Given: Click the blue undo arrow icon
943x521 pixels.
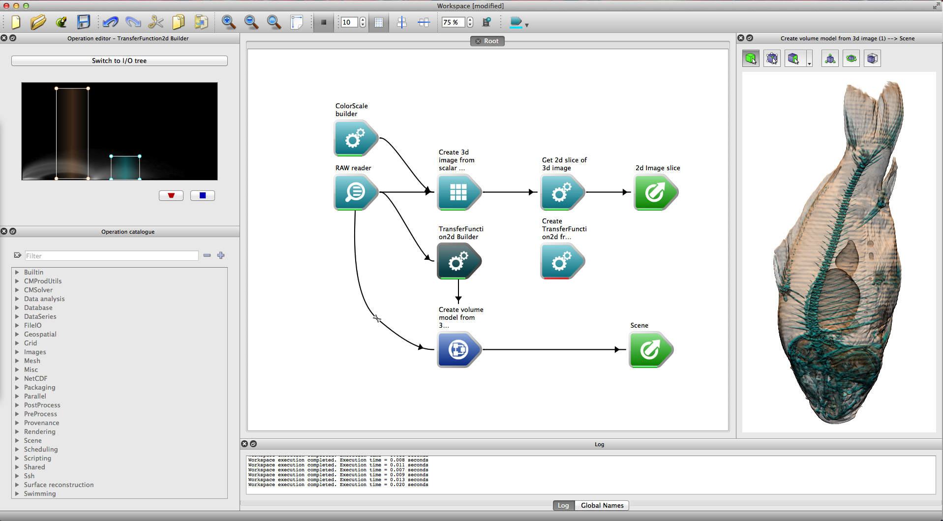Looking at the screenshot, I should [x=110, y=22].
